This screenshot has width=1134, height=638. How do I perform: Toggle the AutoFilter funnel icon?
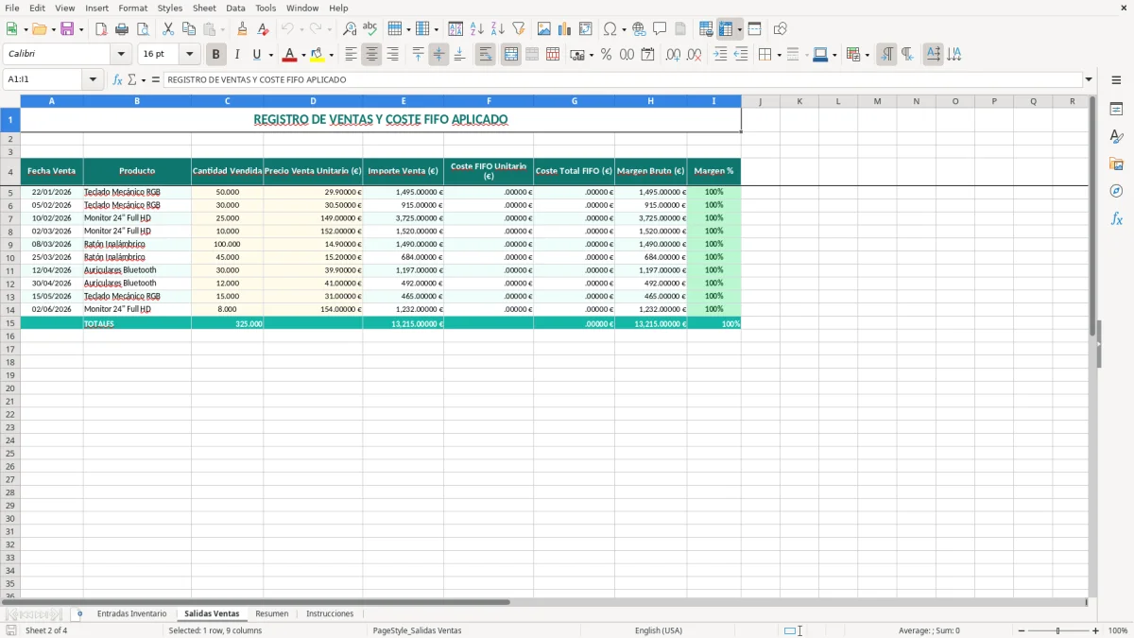click(518, 29)
